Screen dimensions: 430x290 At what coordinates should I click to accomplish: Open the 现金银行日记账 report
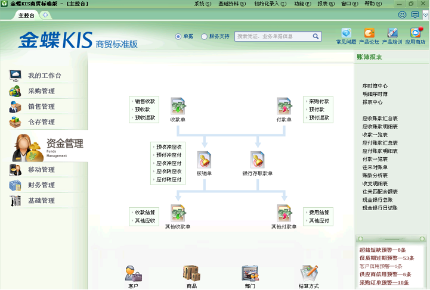tap(380, 208)
